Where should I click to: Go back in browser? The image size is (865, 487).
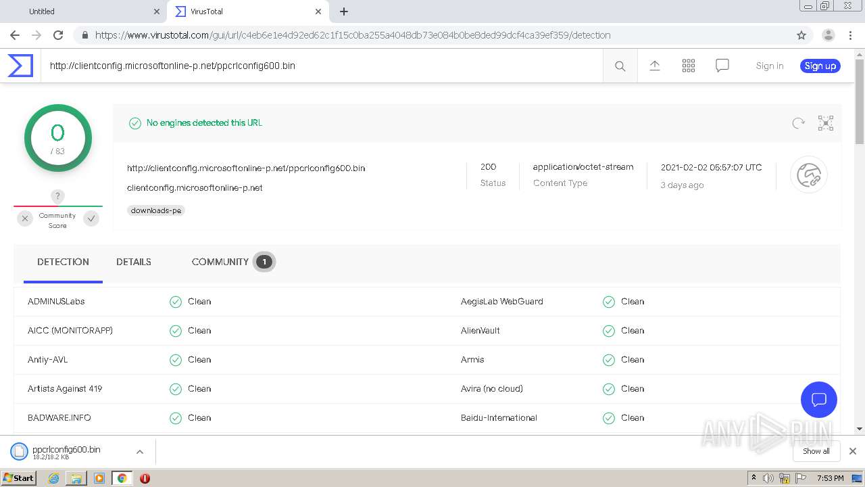pos(15,35)
